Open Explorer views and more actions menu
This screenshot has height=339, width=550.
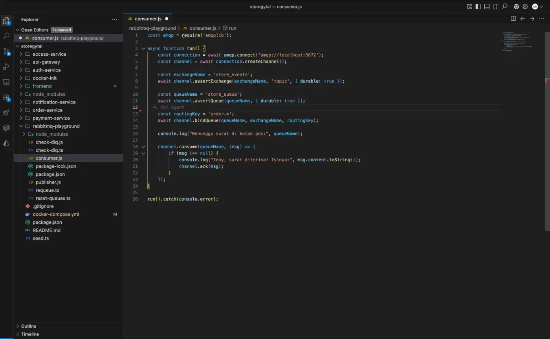[x=114, y=20]
